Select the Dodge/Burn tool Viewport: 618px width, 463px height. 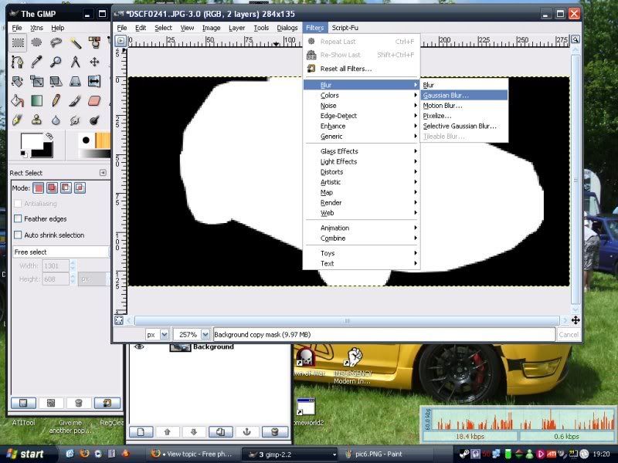pyautogui.click(x=94, y=120)
